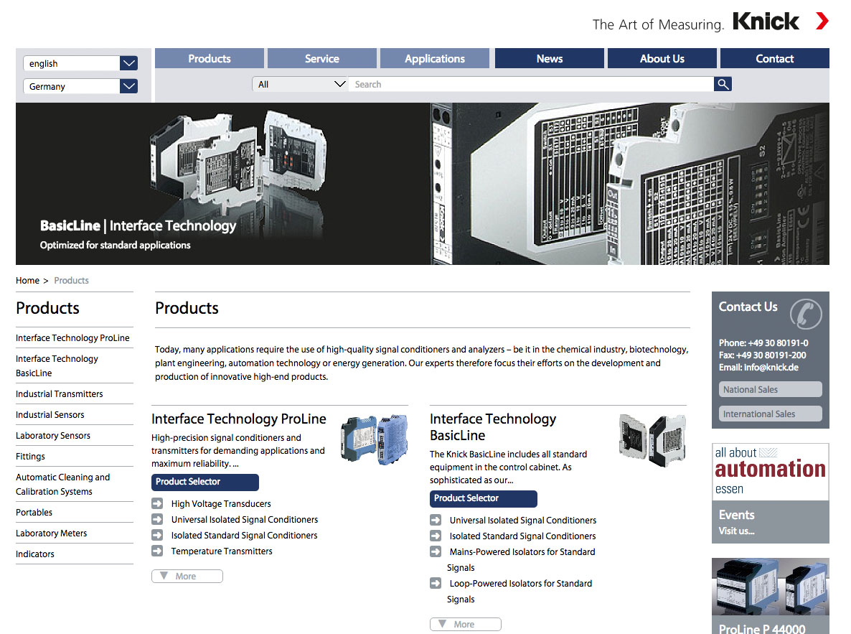
Task: Open the Service navigation tab
Action: (x=322, y=59)
